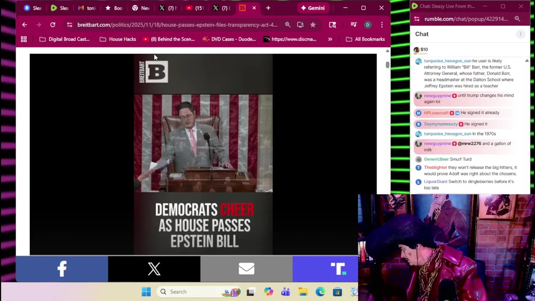
Task: Click the rumble.com chat popup URL
Action: pos(466,19)
